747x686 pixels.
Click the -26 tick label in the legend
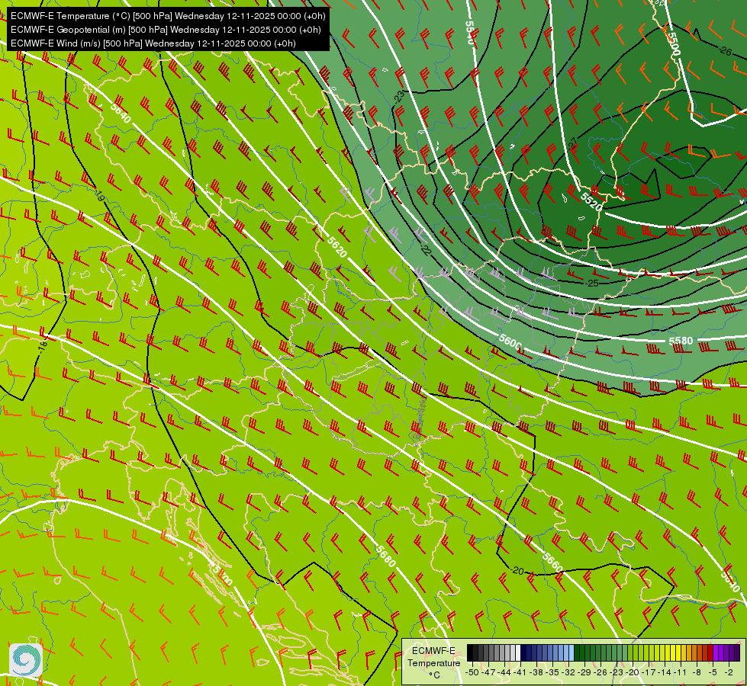(600, 672)
